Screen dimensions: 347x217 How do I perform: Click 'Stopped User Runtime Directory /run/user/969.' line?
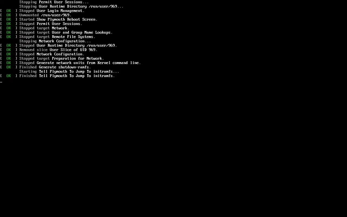[68, 46]
